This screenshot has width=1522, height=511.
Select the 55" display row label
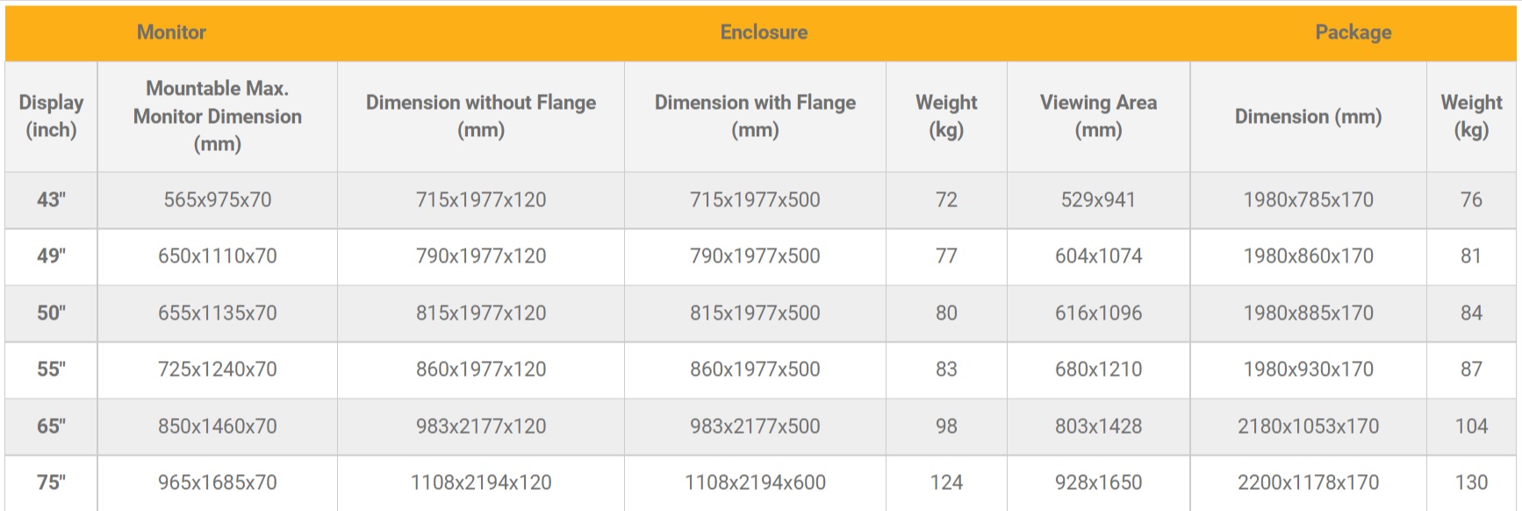click(x=51, y=370)
